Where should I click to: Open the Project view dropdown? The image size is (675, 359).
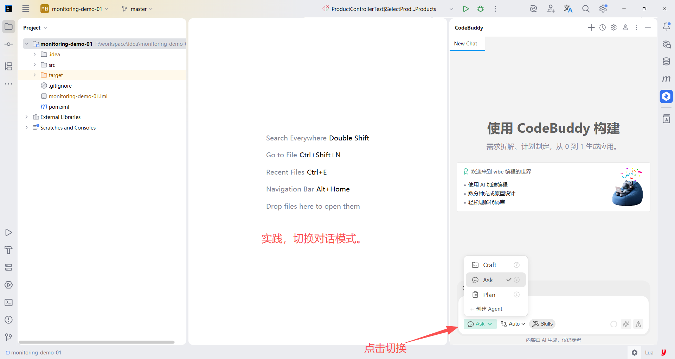[x=35, y=27]
